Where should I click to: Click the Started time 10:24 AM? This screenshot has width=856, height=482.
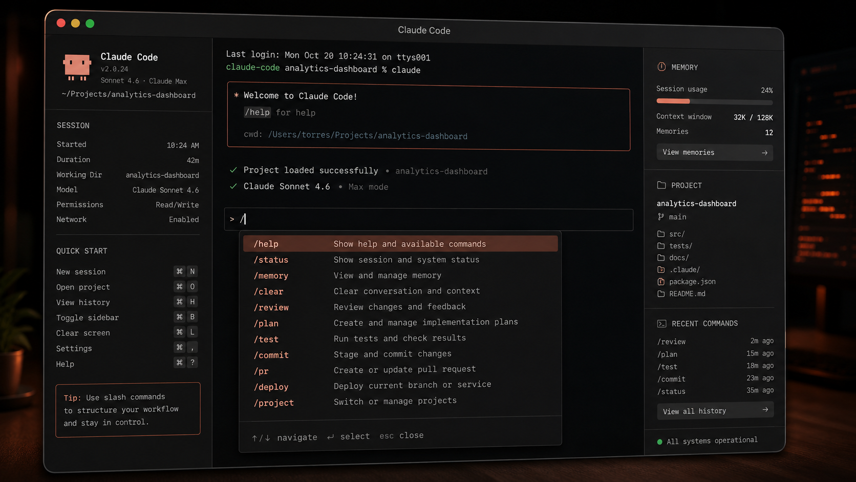183,145
